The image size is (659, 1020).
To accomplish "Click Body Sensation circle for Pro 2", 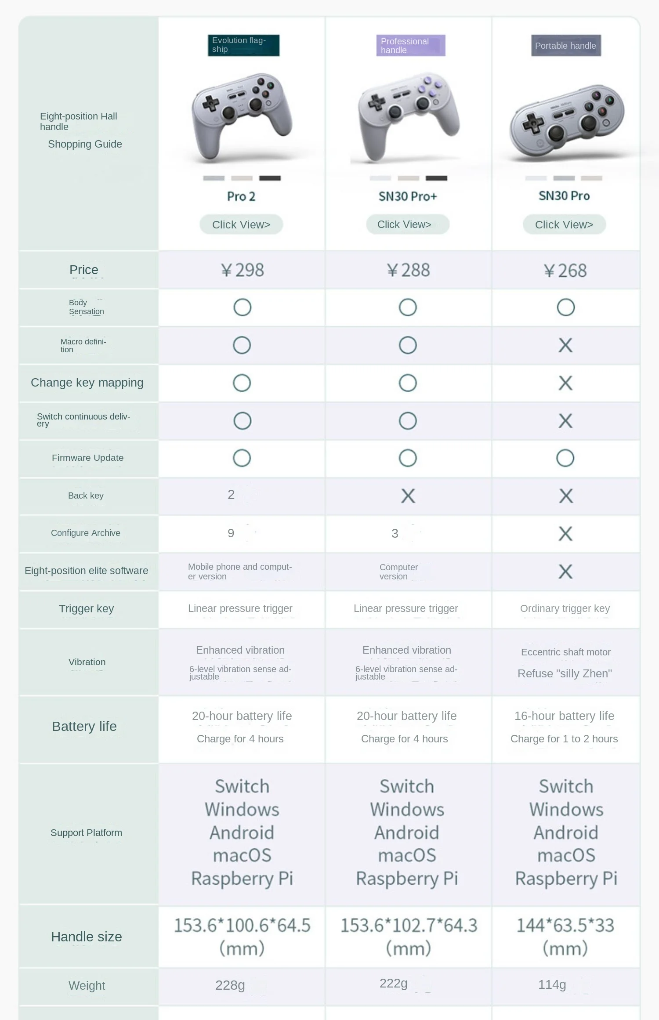I will click(x=243, y=307).
